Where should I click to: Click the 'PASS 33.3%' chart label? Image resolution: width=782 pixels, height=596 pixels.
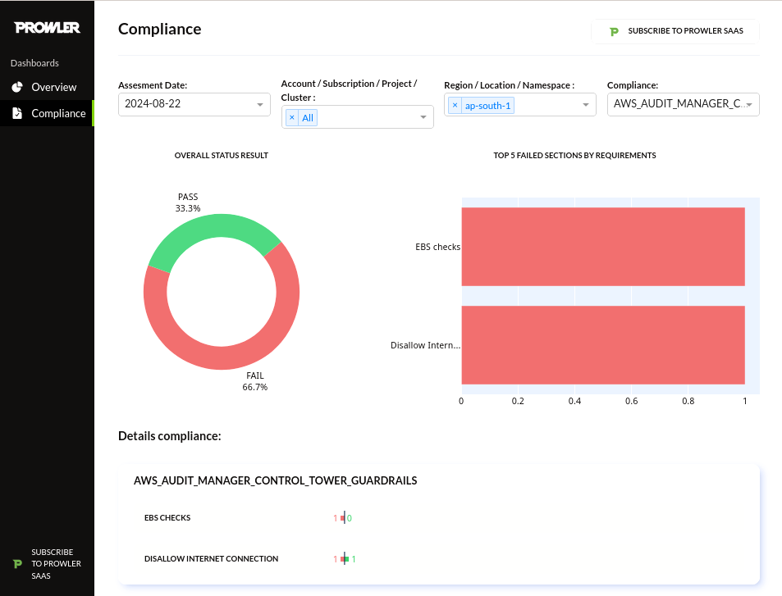point(188,202)
